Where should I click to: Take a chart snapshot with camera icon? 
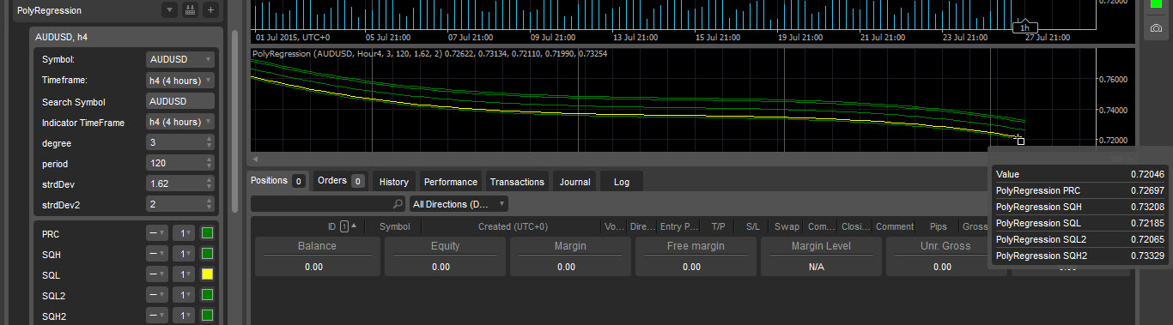[x=1156, y=29]
